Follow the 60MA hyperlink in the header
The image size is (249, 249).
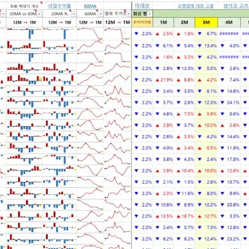(90, 6)
